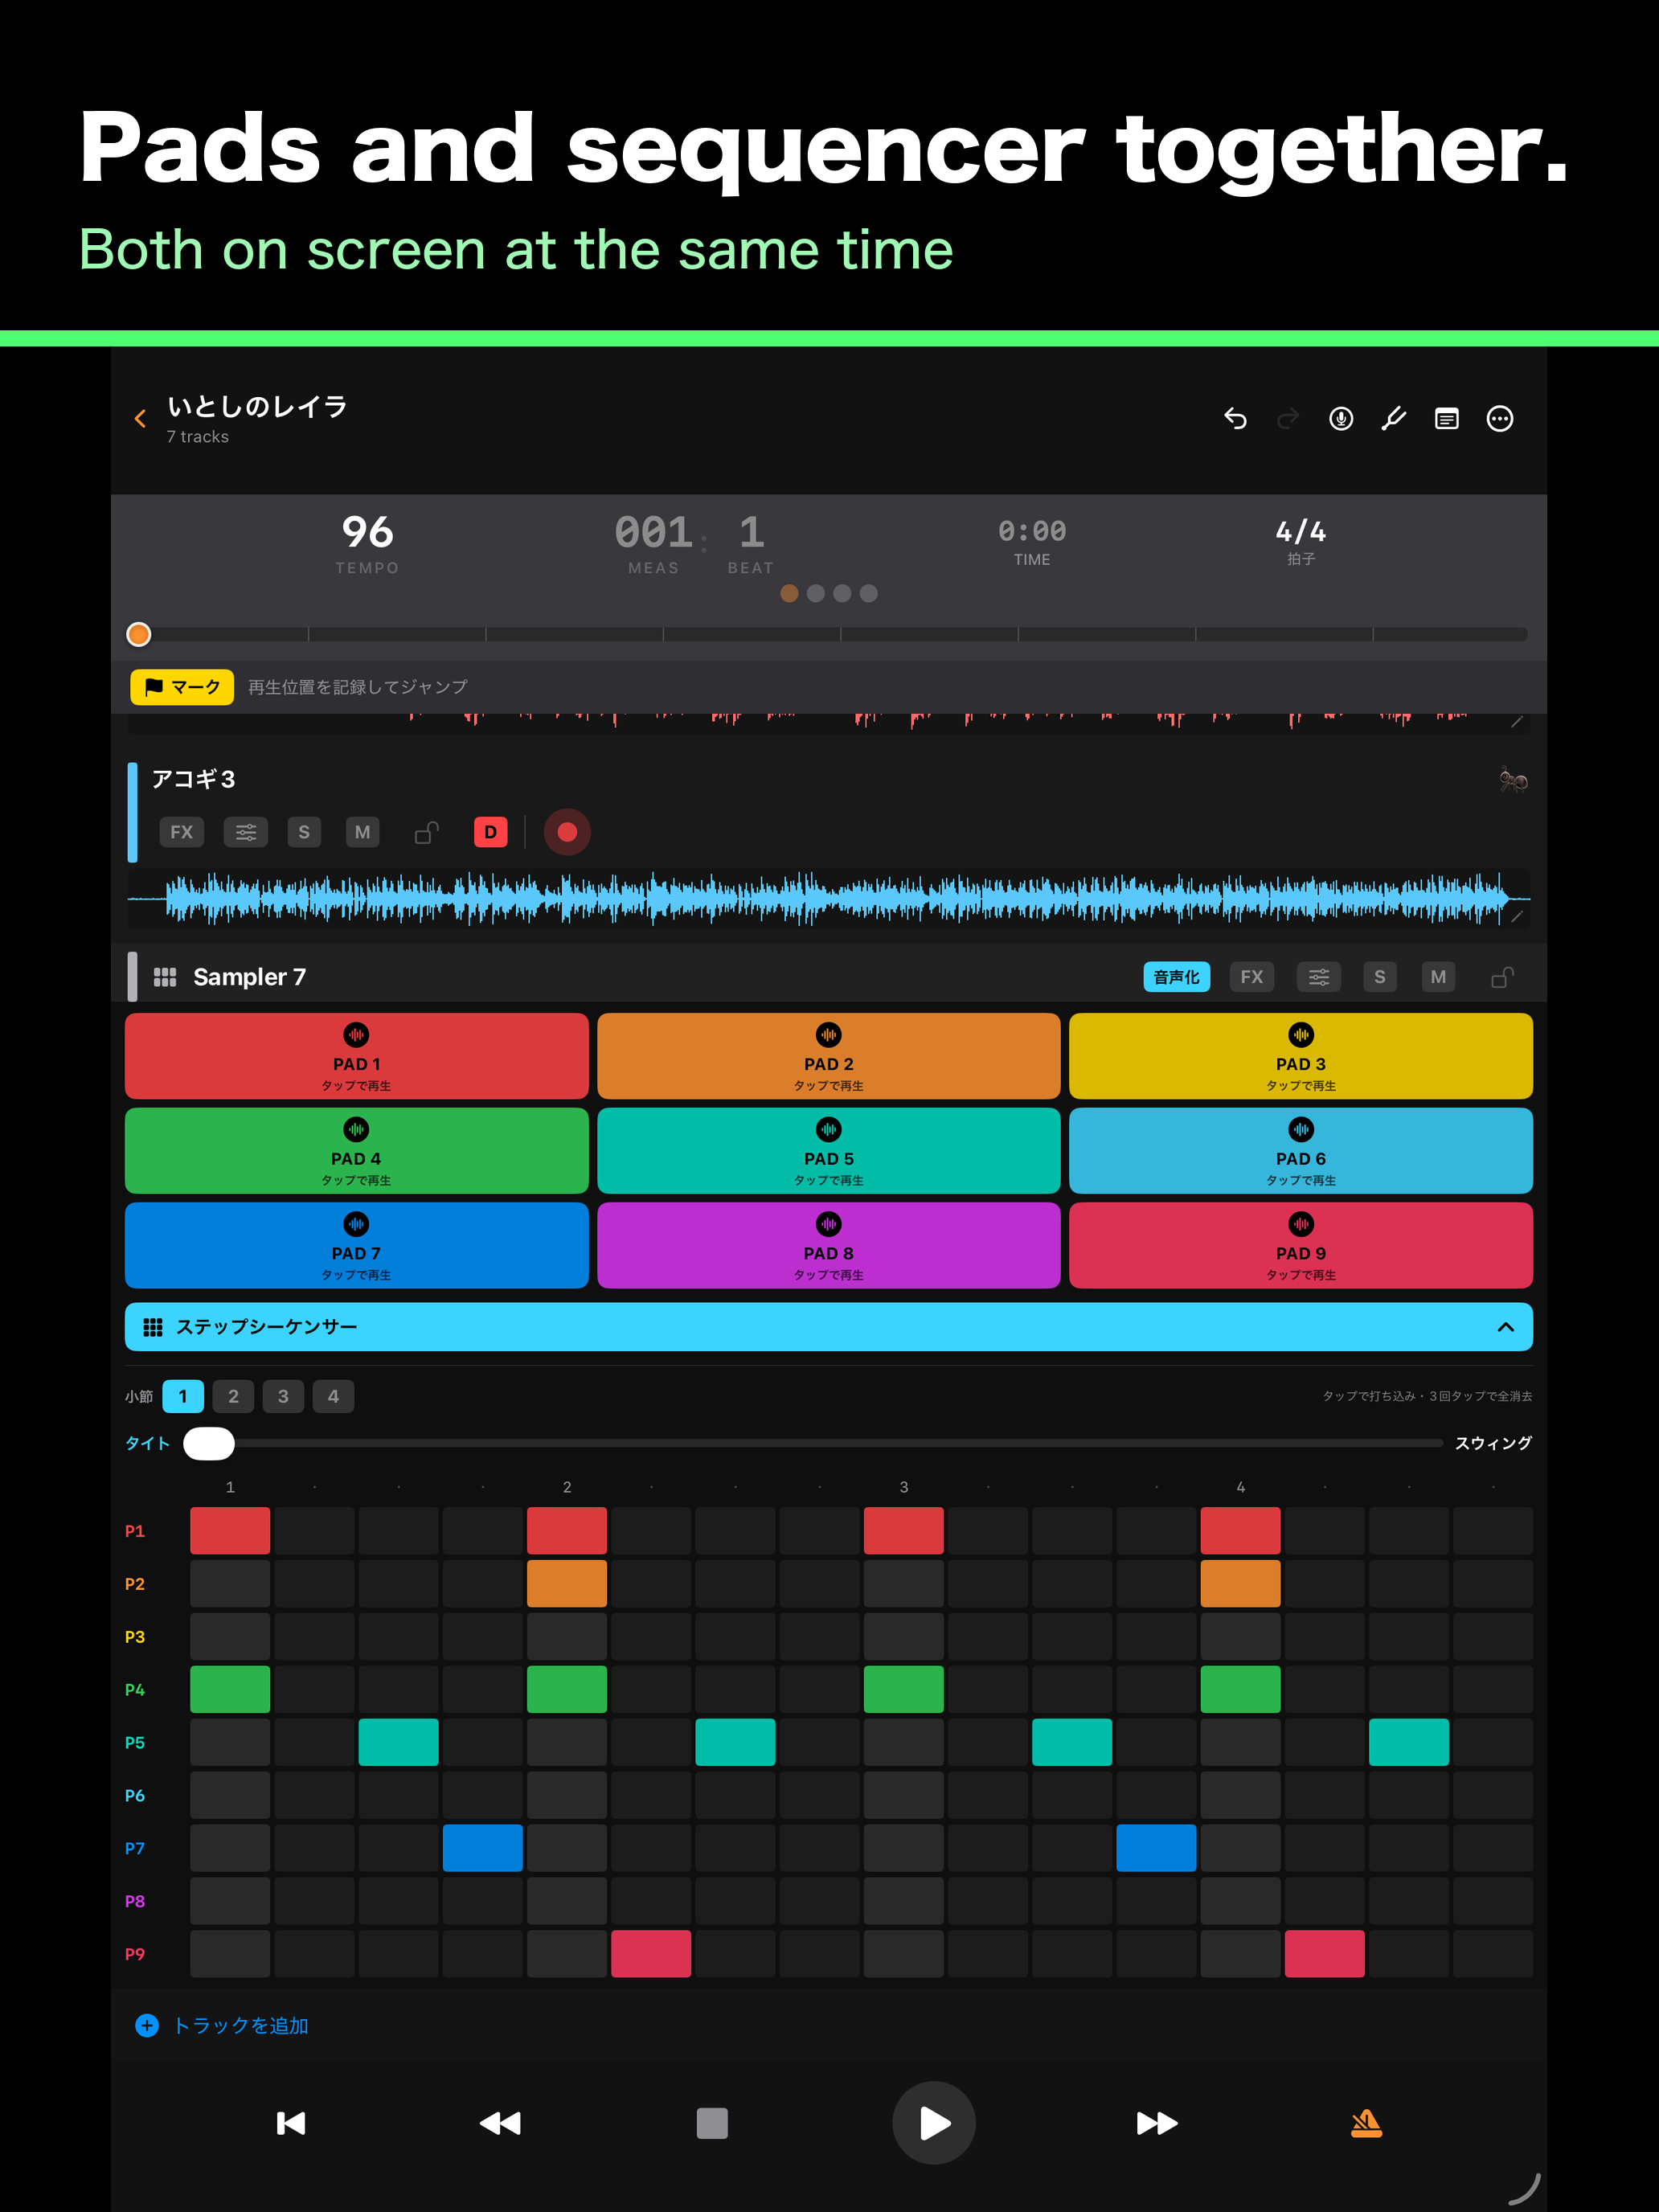Click the orange song position handle
The height and width of the screenshot is (2212, 1659).
(x=139, y=634)
